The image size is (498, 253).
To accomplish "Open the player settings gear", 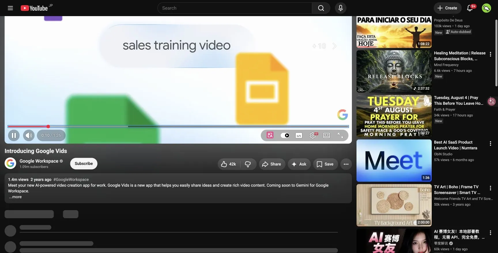I will click(313, 135).
